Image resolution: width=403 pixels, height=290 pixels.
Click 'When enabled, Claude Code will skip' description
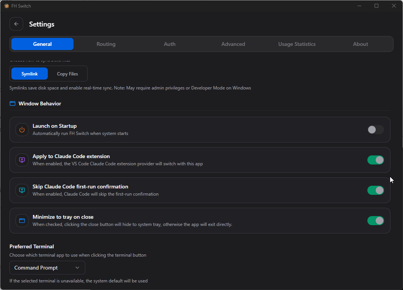pyautogui.click(x=96, y=194)
